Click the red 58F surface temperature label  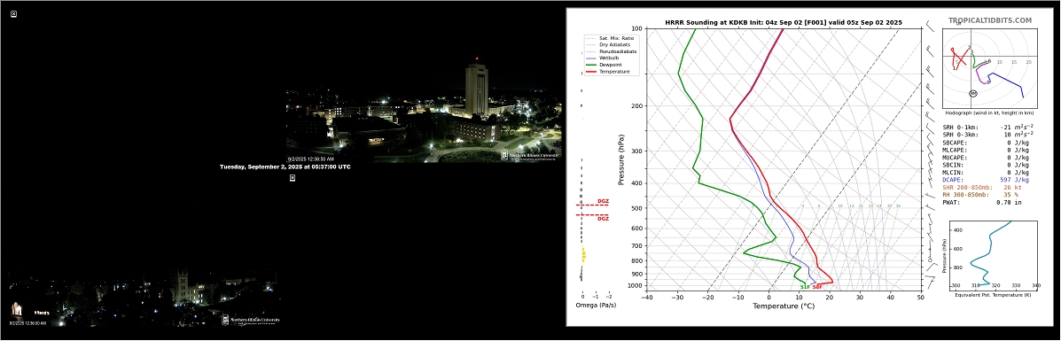(x=817, y=288)
